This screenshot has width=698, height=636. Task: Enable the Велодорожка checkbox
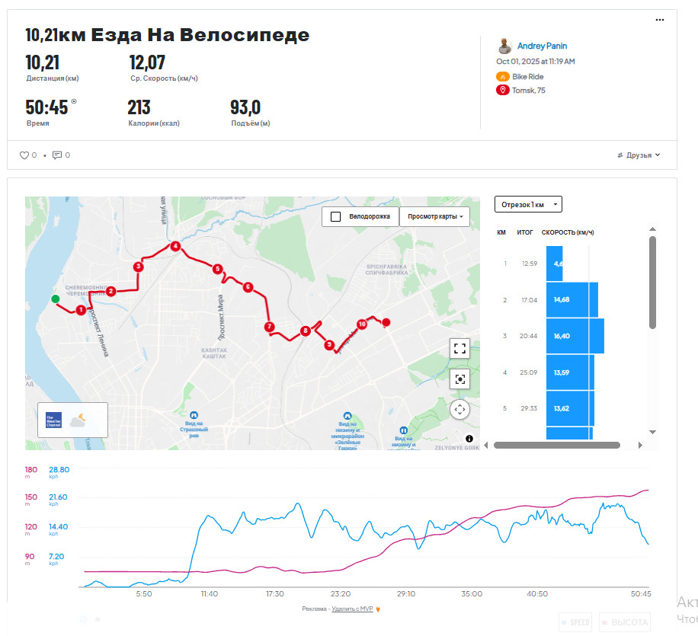335,217
